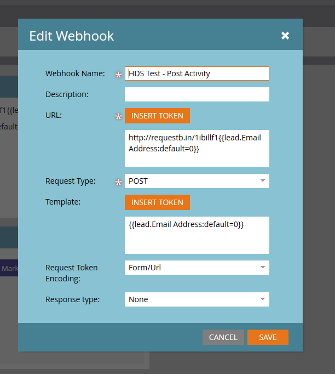335x374 pixels.
Task: Click inside the Template text area
Action: click(197, 235)
